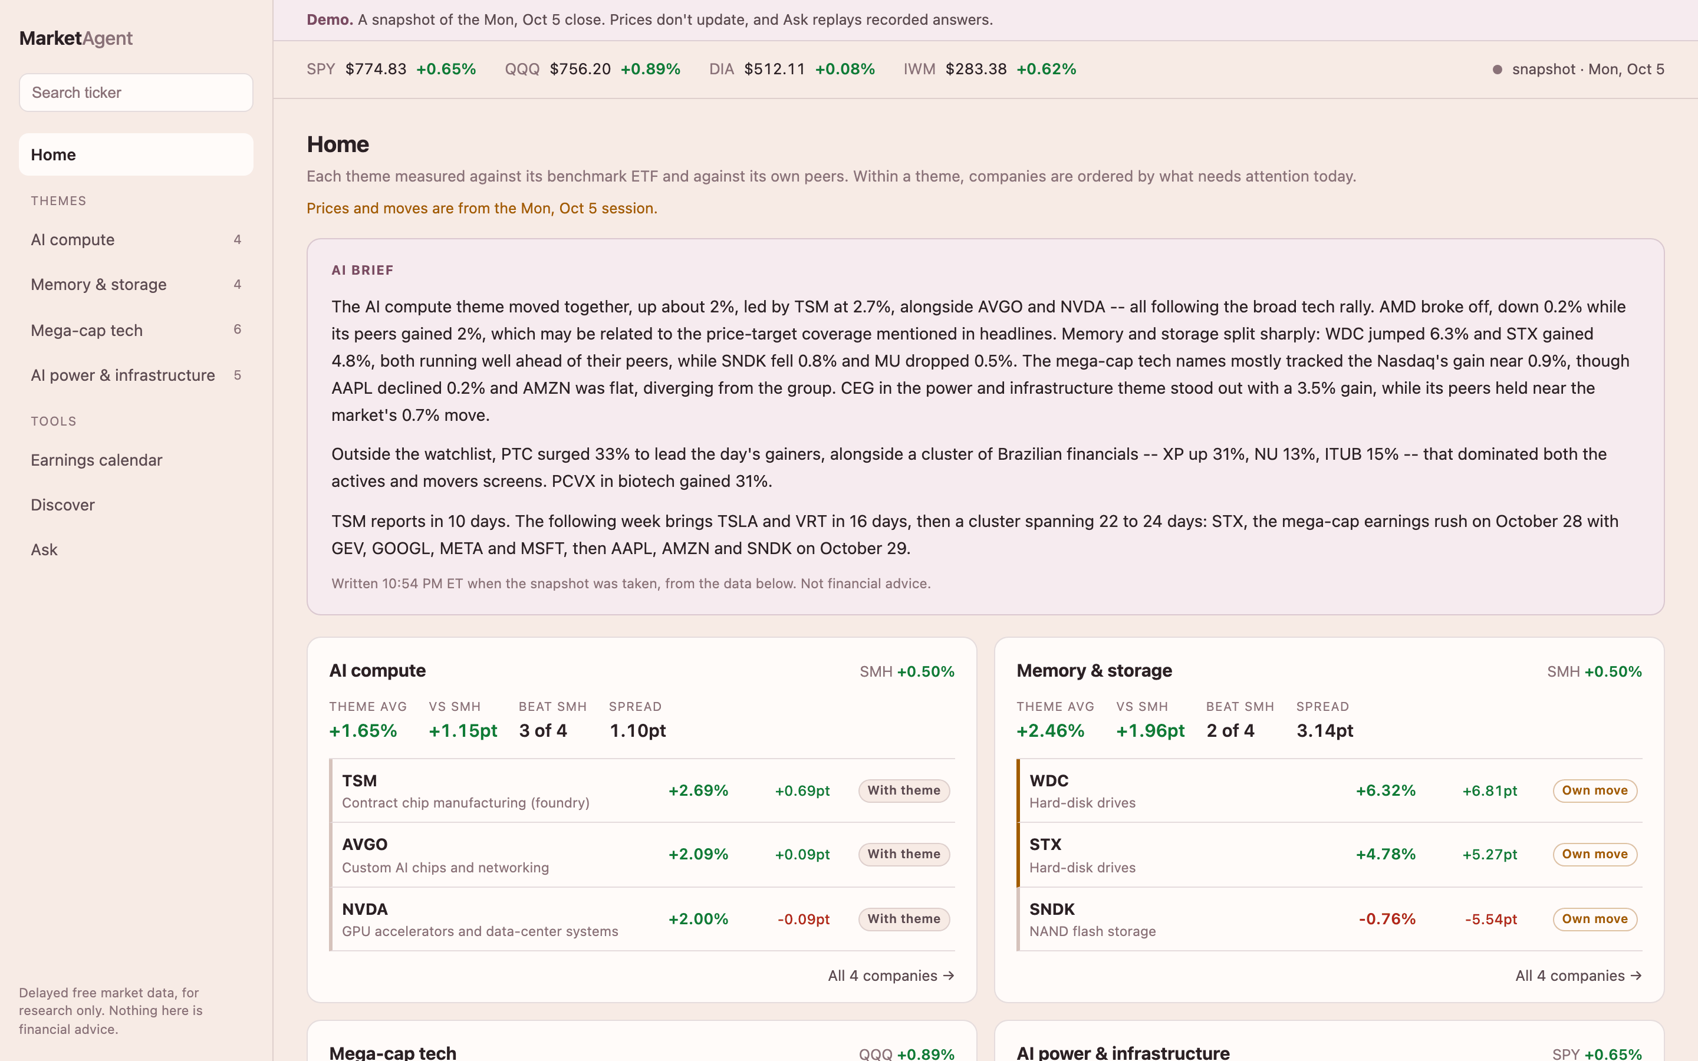The width and height of the screenshot is (1698, 1061).
Task: Click TSM's +2.69% change value
Action: point(698,791)
